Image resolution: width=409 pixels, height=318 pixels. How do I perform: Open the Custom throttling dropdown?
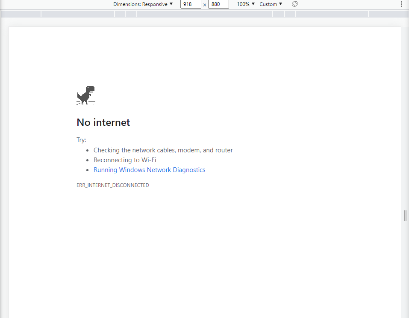271,4
